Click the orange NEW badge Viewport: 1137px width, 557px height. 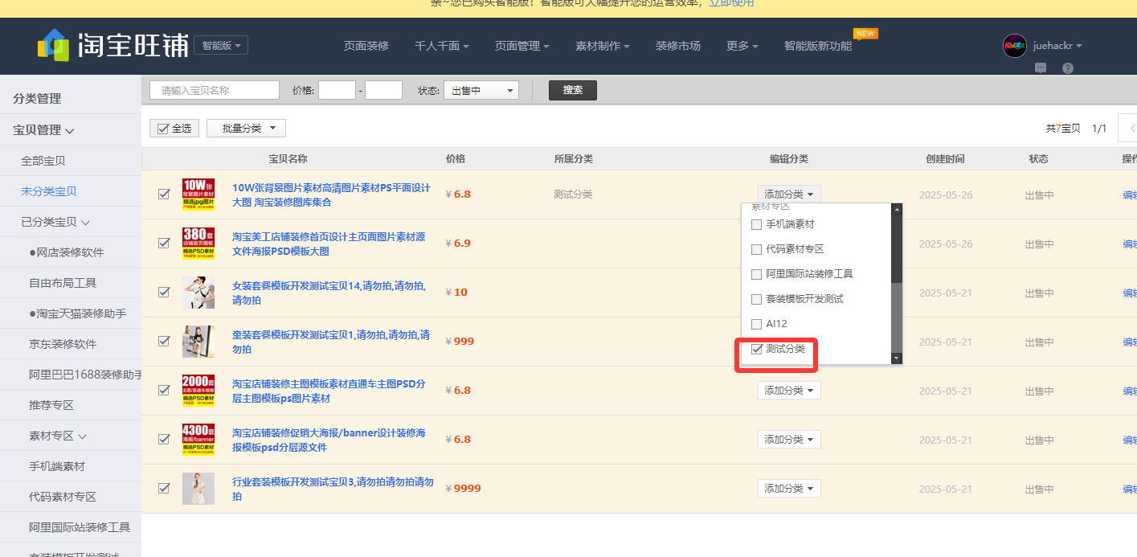(x=865, y=34)
